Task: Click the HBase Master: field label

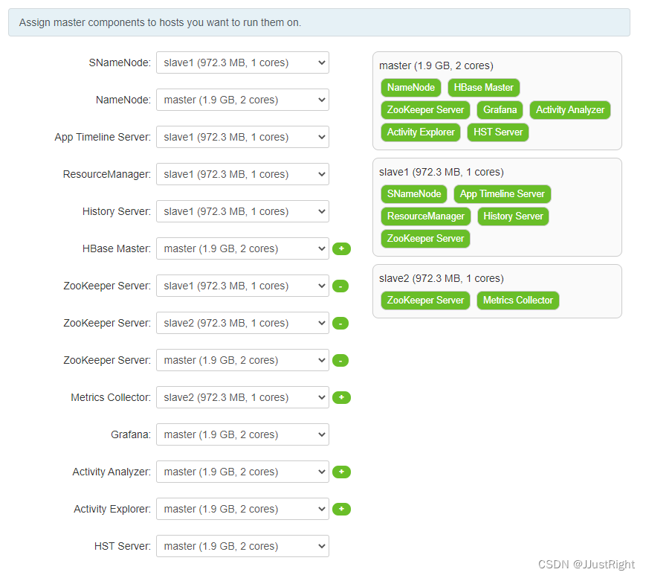Action: coord(117,248)
